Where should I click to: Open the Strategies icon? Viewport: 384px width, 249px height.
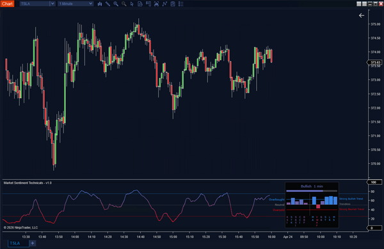tap(173, 4)
